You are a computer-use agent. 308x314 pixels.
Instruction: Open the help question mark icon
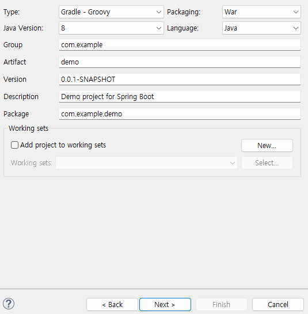pyautogui.click(x=9, y=304)
